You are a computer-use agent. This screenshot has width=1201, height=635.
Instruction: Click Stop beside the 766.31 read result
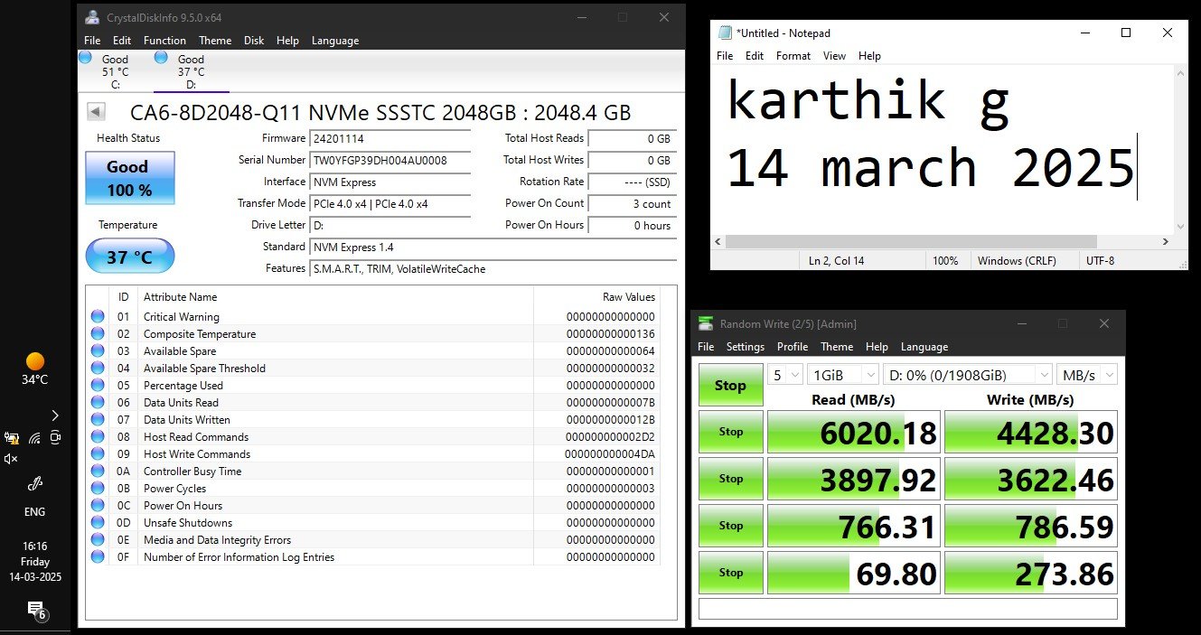[x=730, y=526]
